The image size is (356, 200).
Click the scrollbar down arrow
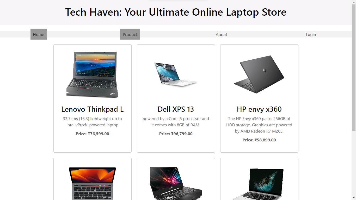pyautogui.click(x=354, y=198)
